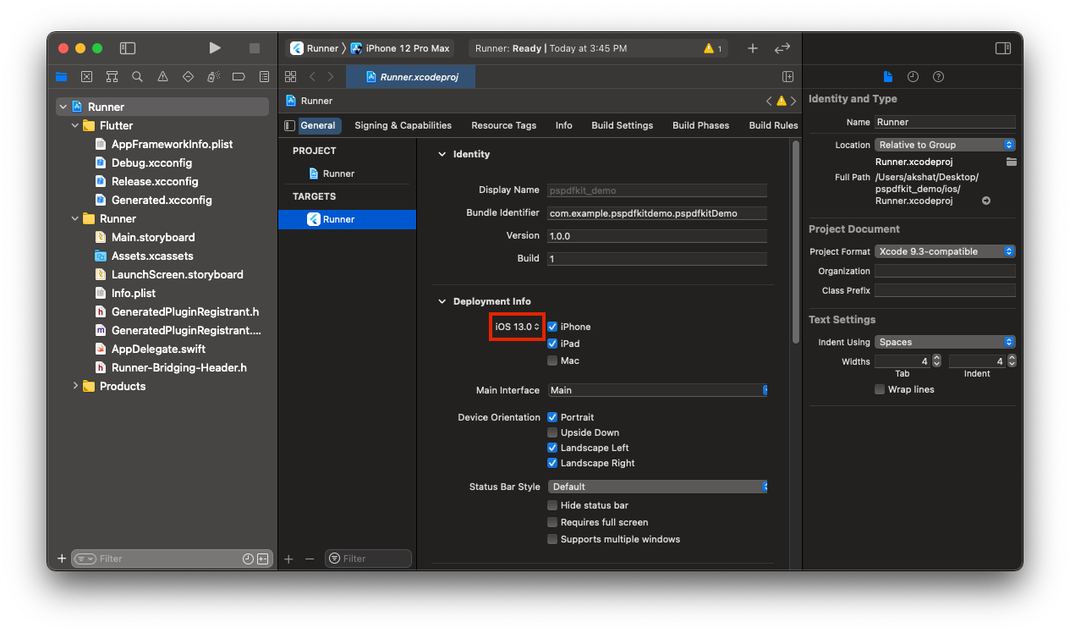Image resolution: width=1070 pixels, height=633 pixels.
Task: Select the History inspector icon
Action: (913, 76)
